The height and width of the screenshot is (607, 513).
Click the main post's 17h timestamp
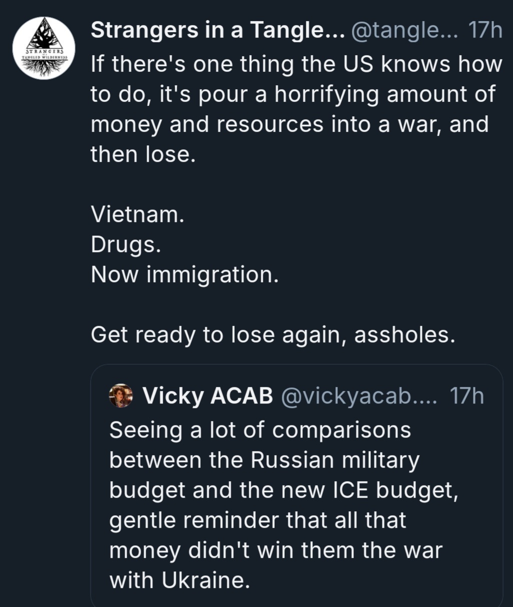pyautogui.click(x=484, y=31)
